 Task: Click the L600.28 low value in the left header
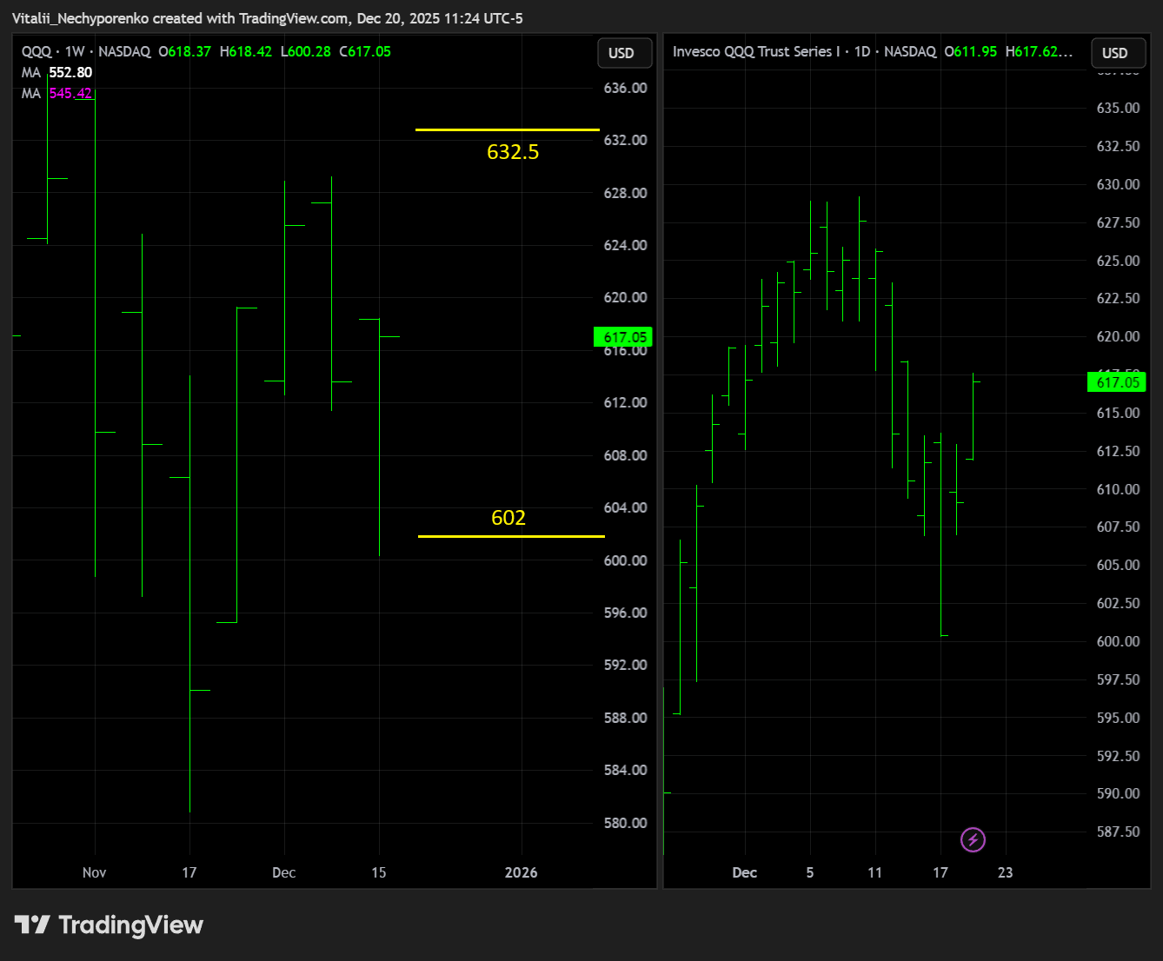click(x=306, y=51)
